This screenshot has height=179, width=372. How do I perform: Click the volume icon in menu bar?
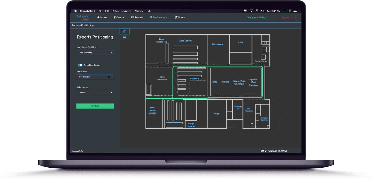point(263,11)
